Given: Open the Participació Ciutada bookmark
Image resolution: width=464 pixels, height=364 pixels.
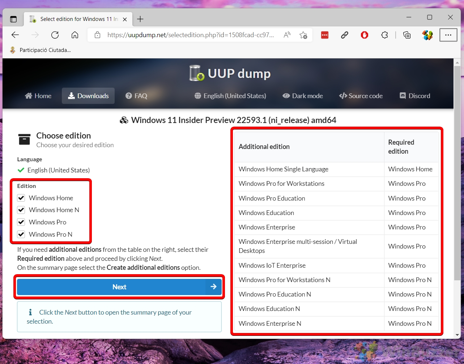Looking at the screenshot, I should point(40,50).
